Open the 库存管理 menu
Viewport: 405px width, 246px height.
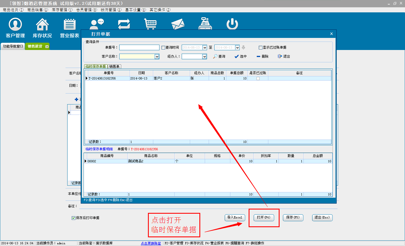pos(62,10)
